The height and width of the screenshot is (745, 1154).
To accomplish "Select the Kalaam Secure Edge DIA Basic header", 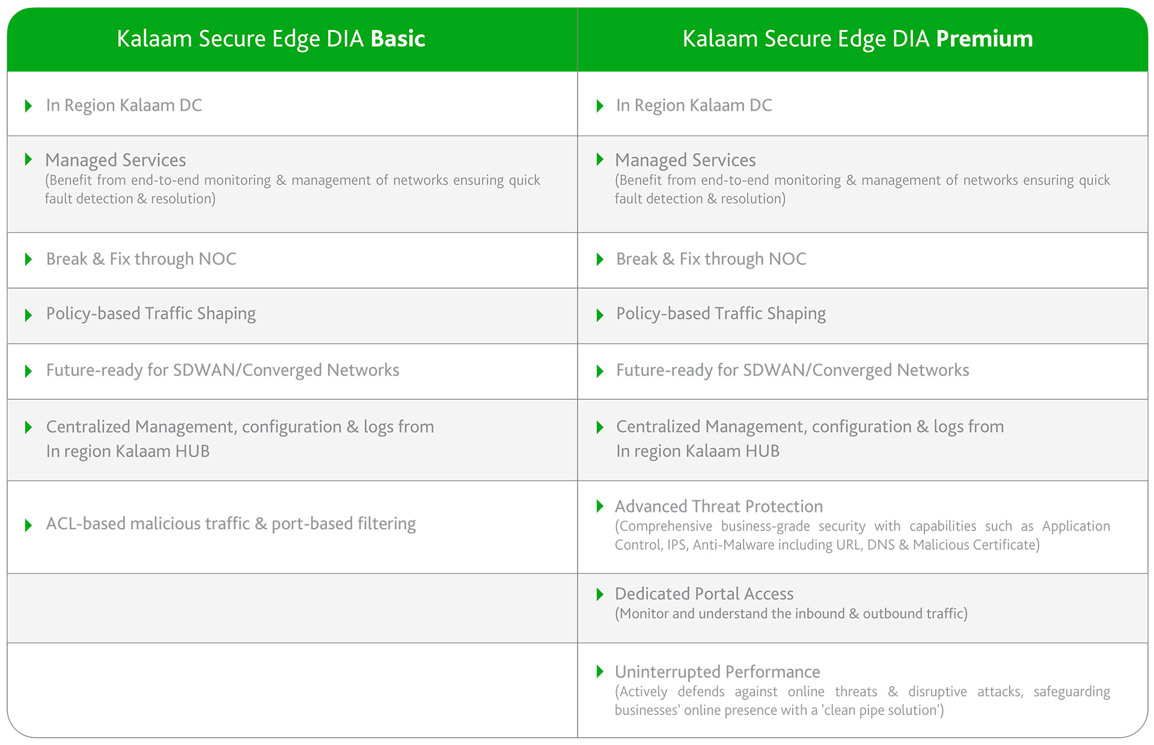I will pyautogui.click(x=270, y=39).
